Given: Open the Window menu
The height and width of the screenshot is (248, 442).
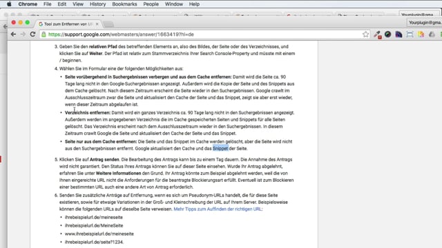Looking at the screenshot, I should click(173, 4).
